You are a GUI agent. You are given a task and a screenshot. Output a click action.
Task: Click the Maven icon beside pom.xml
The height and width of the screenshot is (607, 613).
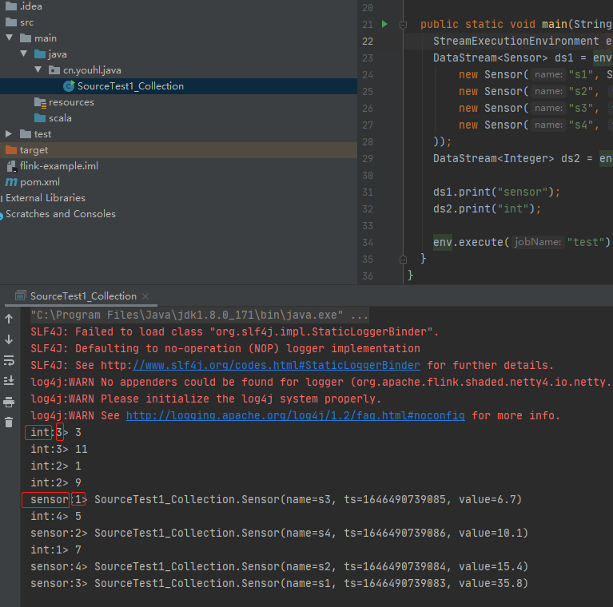(11, 182)
